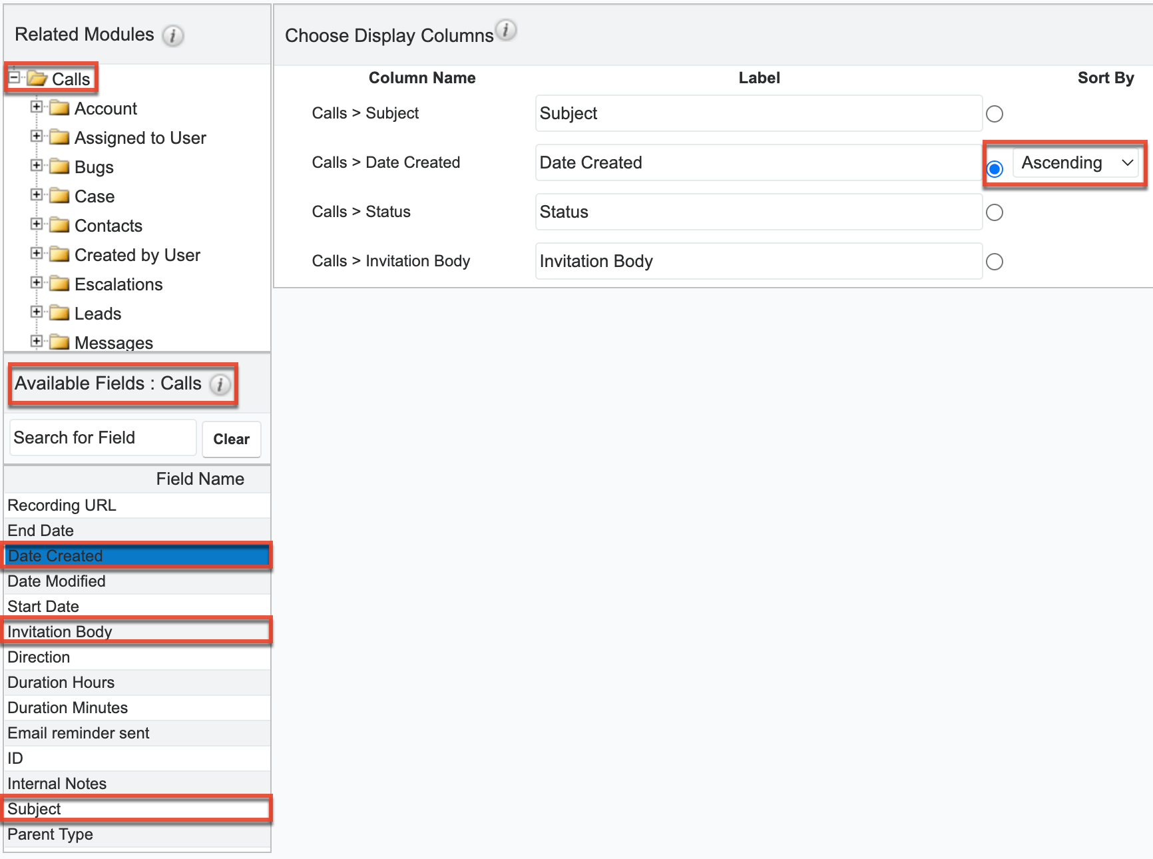Open the Escalations related module
1153x859 pixels.
point(118,284)
